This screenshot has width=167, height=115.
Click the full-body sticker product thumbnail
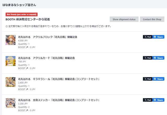(10, 103)
